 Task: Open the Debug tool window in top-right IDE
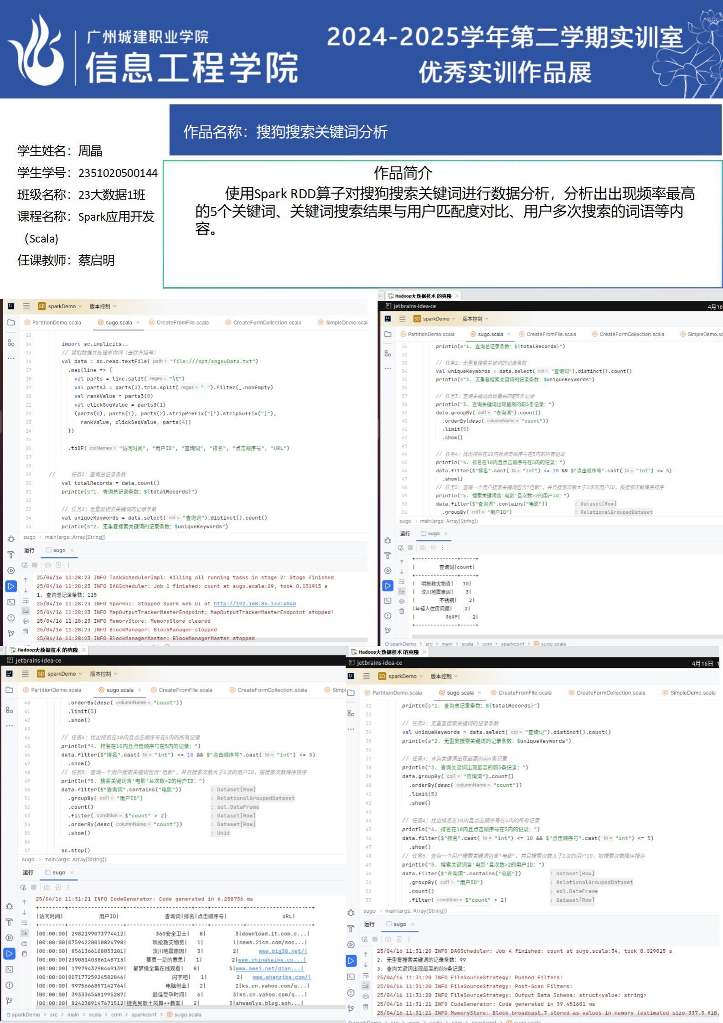pyautogui.click(x=387, y=540)
